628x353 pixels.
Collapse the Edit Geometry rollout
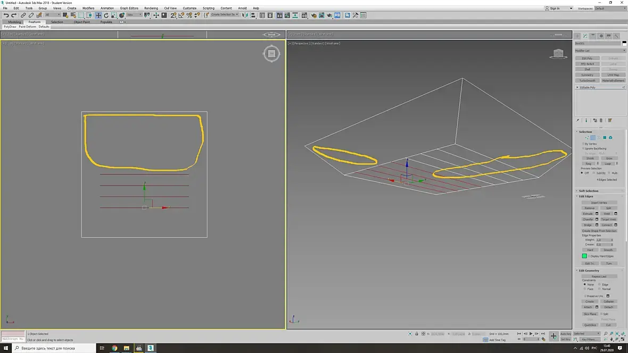[x=589, y=271]
